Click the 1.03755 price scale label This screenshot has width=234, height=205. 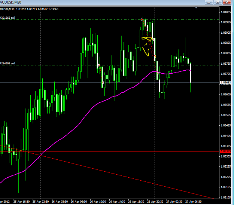pos(226,64)
